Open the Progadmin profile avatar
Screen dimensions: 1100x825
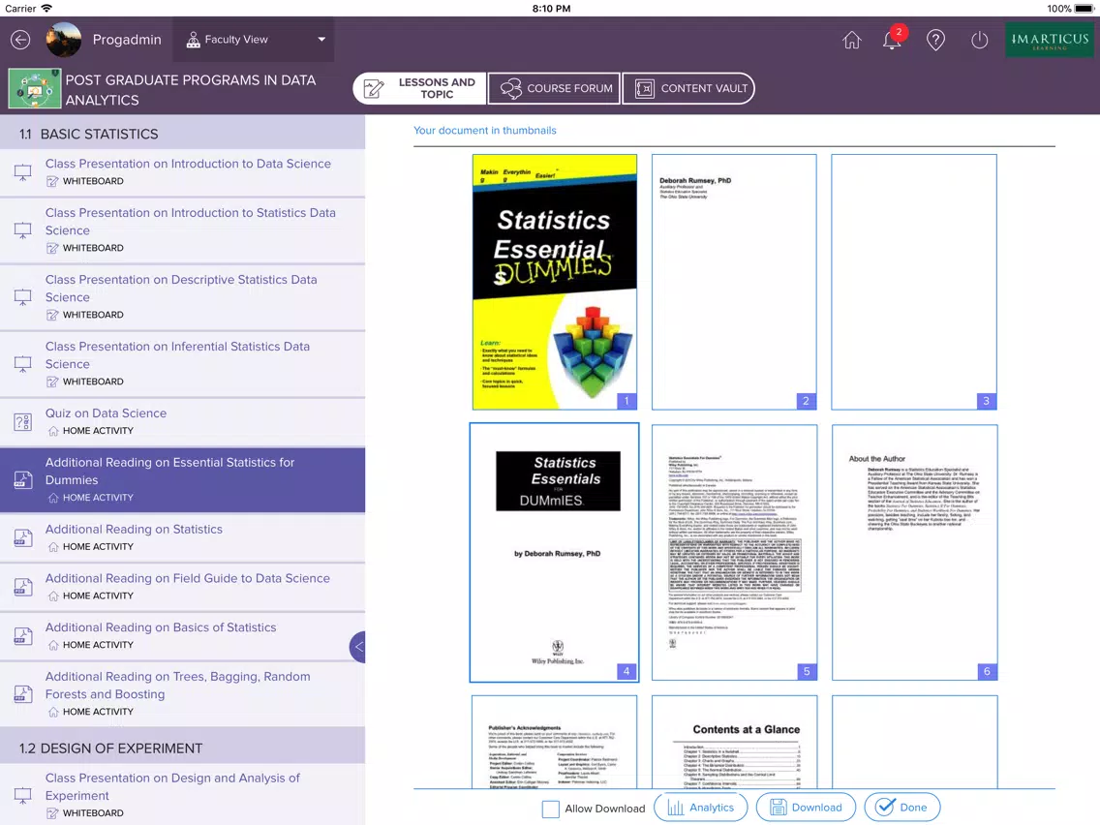point(63,40)
